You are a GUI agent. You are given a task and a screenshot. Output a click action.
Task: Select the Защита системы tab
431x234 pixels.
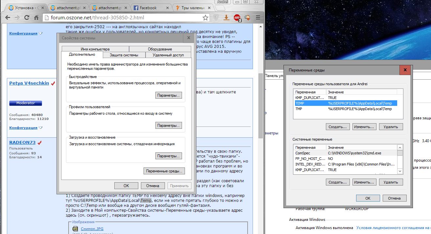tap(124, 55)
